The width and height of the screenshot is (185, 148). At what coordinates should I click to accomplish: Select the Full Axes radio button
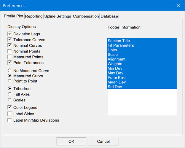tap(10, 94)
